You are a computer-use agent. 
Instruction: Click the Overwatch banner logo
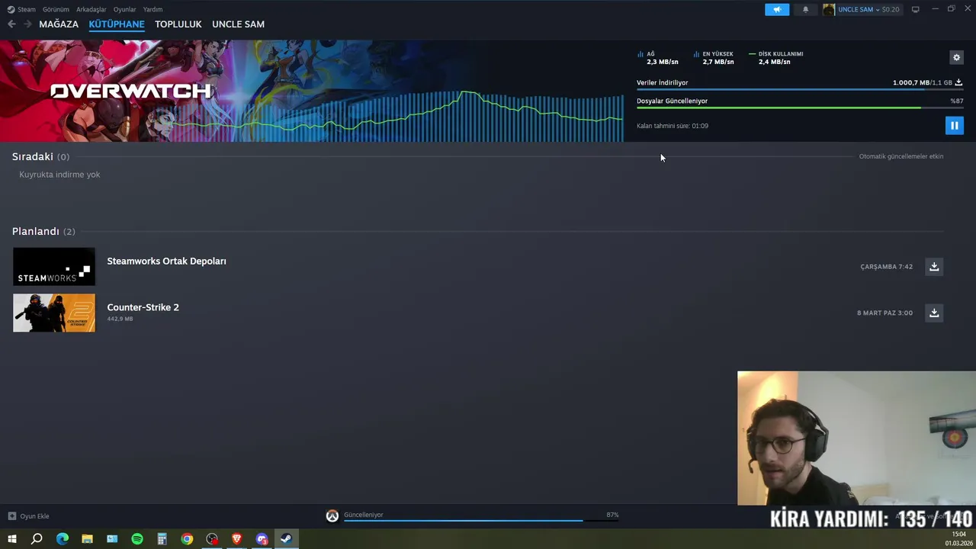click(130, 91)
